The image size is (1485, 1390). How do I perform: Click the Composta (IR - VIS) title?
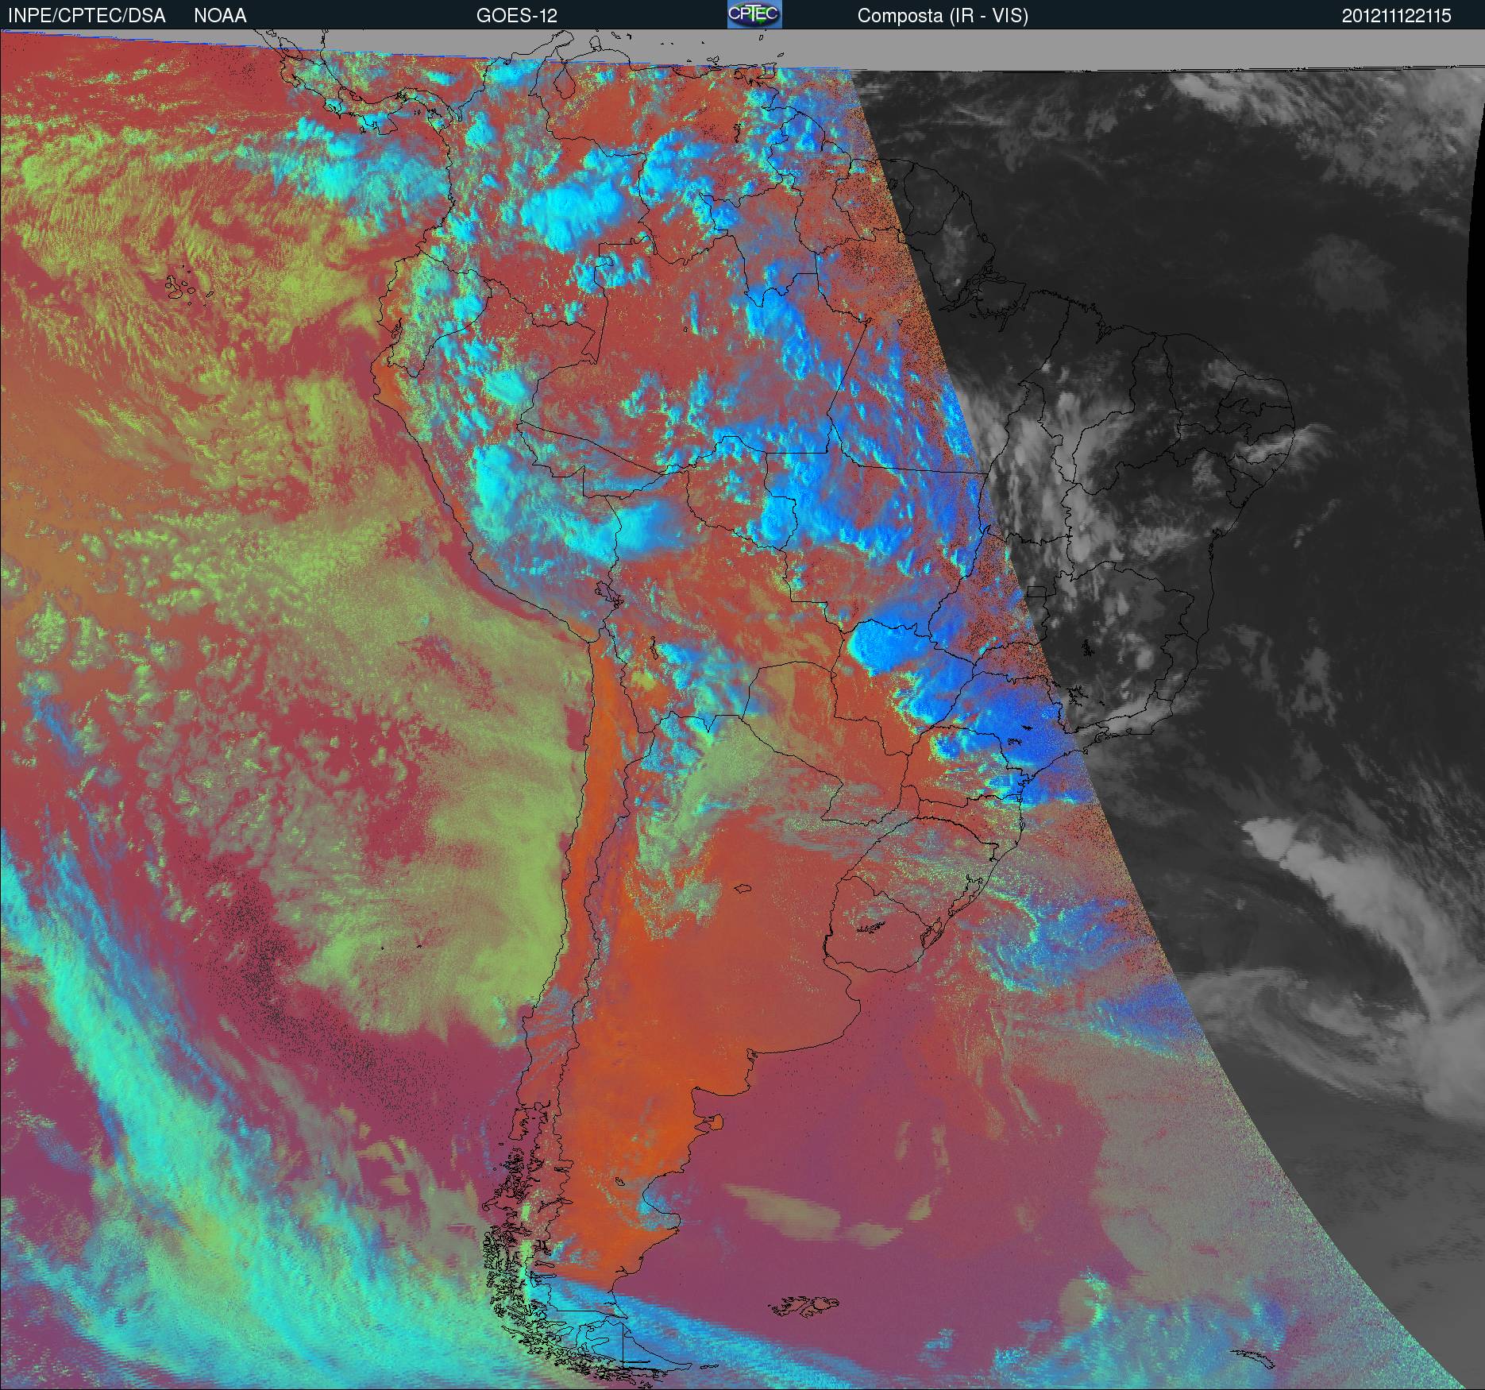943,16
